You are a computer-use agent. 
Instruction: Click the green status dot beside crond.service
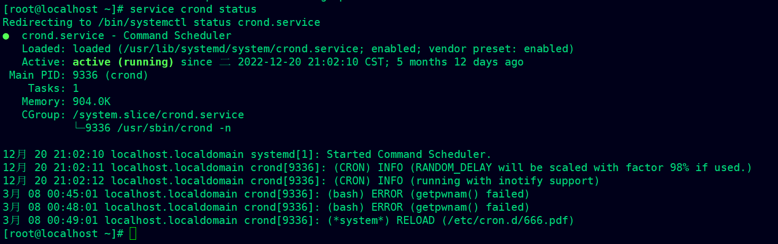pyautogui.click(x=6, y=36)
